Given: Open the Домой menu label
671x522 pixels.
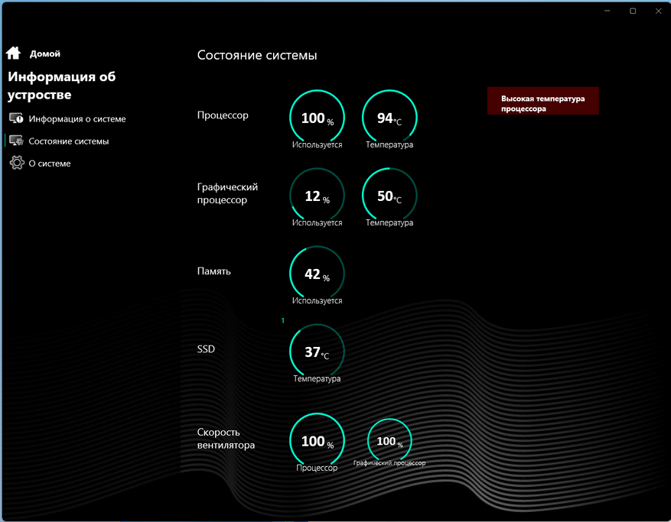Looking at the screenshot, I should [x=45, y=53].
